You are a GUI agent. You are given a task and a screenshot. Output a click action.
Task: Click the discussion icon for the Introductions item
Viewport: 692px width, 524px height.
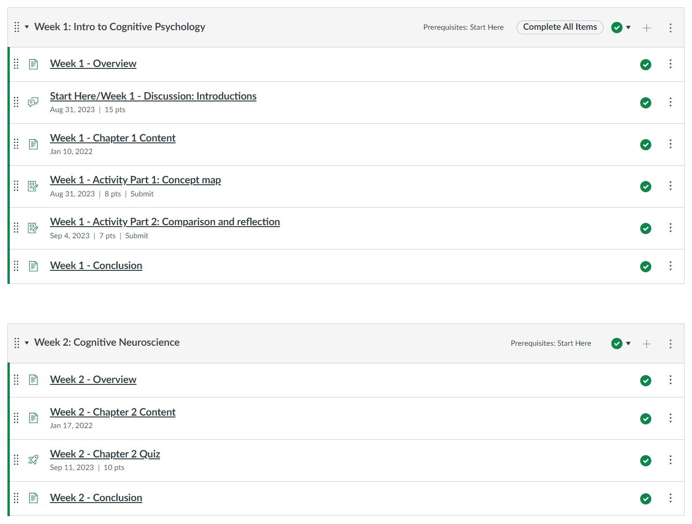pyautogui.click(x=33, y=102)
